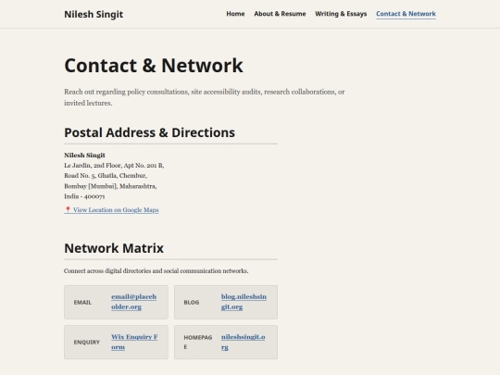Click email@placeholder.org link
Viewport: 500px width, 375px height.
tap(134, 302)
